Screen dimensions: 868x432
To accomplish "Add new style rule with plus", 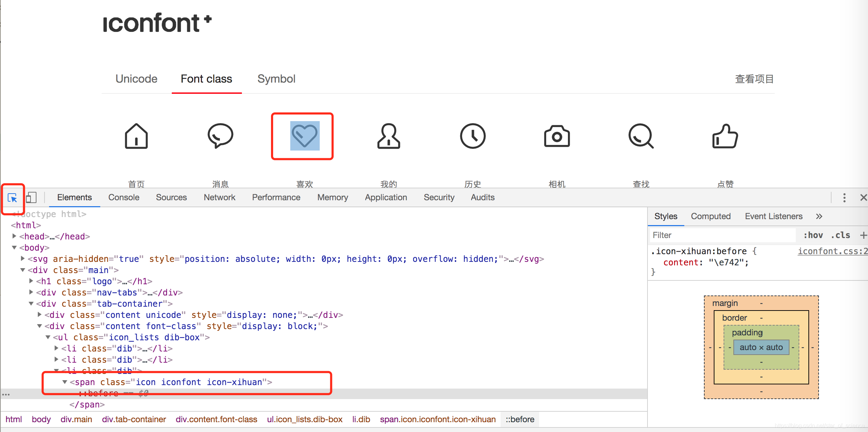I will 863,235.
